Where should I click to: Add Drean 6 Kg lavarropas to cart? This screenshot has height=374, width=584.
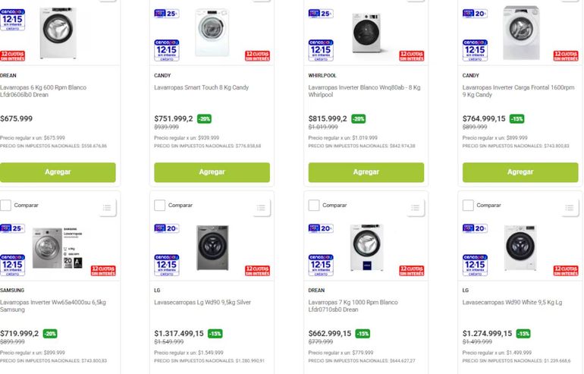(58, 172)
